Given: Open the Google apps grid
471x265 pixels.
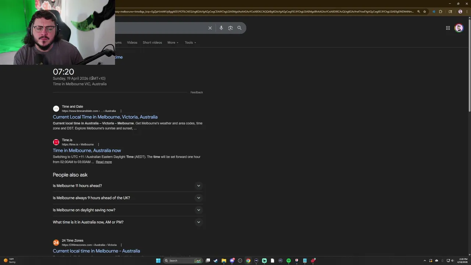Looking at the screenshot, I should [448, 28].
